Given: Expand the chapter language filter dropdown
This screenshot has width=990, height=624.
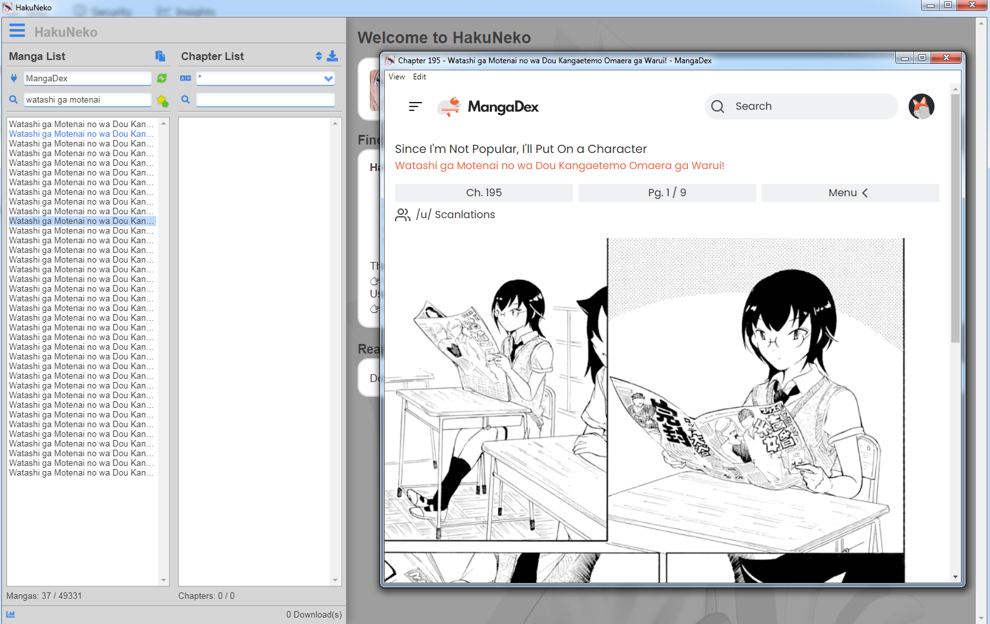Looking at the screenshot, I should click(328, 78).
